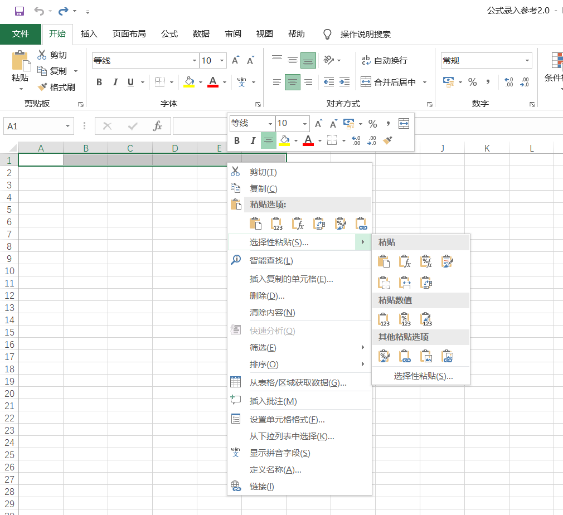The image size is (563, 515).
Task: Select paste formulas icon in paste submenu
Action: 405,261
